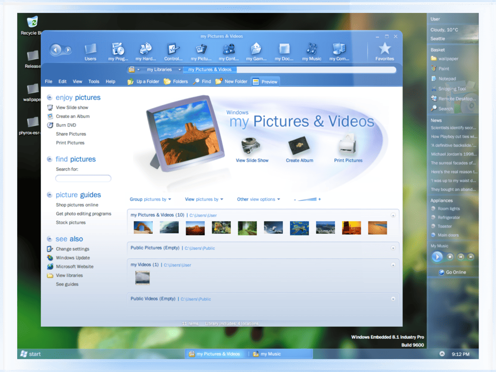This screenshot has height=372, width=496.
Task: Toggle the Folders pane button
Action: [x=176, y=82]
